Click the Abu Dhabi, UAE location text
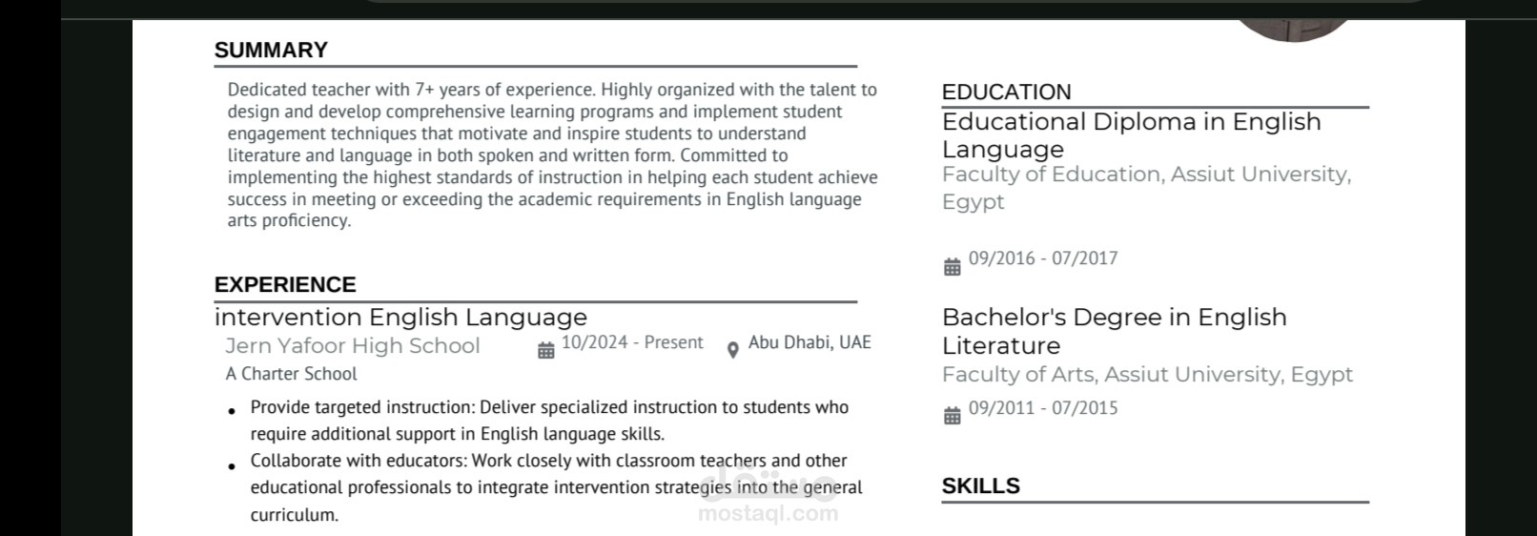The width and height of the screenshot is (1537, 536). click(809, 342)
